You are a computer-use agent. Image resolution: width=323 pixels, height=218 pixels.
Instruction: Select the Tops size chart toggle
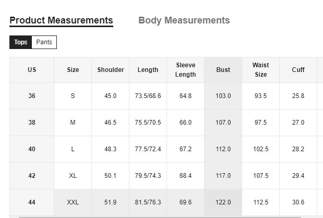click(21, 42)
